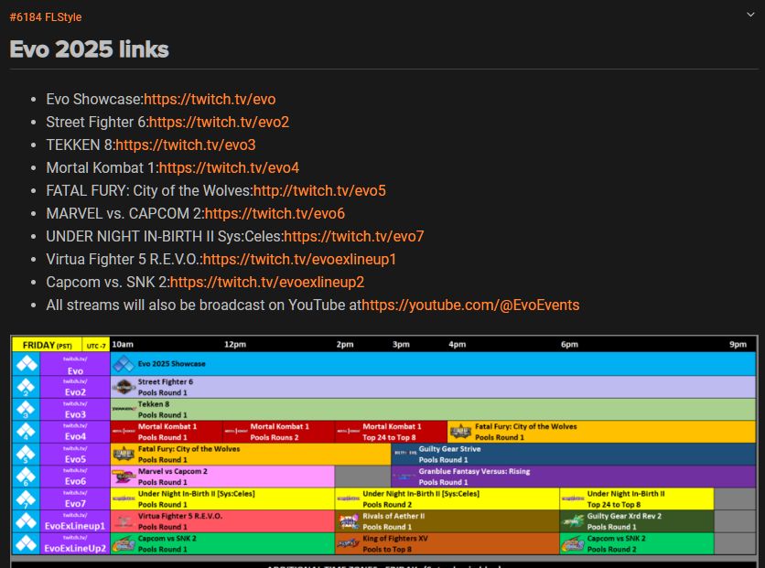Click the 'King of Fighters XV' schedule text
Image resolution: width=765 pixels, height=568 pixels.
point(395,538)
